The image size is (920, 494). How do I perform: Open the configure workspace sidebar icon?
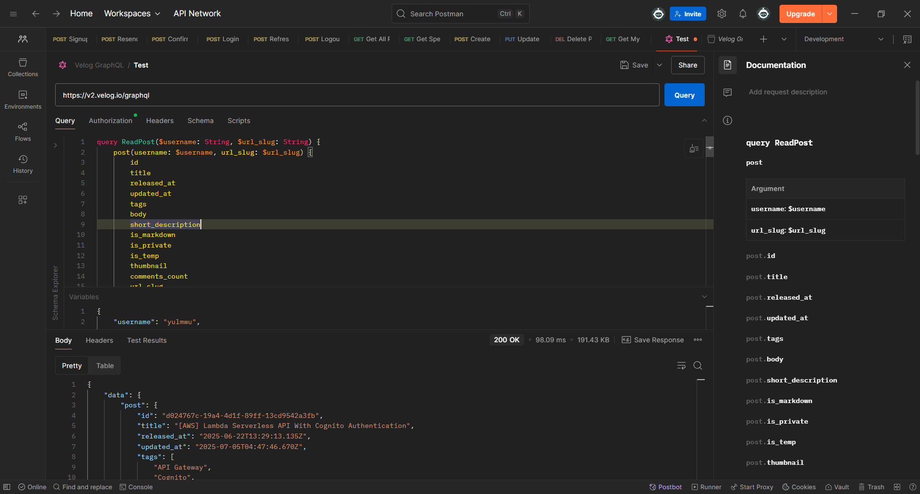(23, 200)
